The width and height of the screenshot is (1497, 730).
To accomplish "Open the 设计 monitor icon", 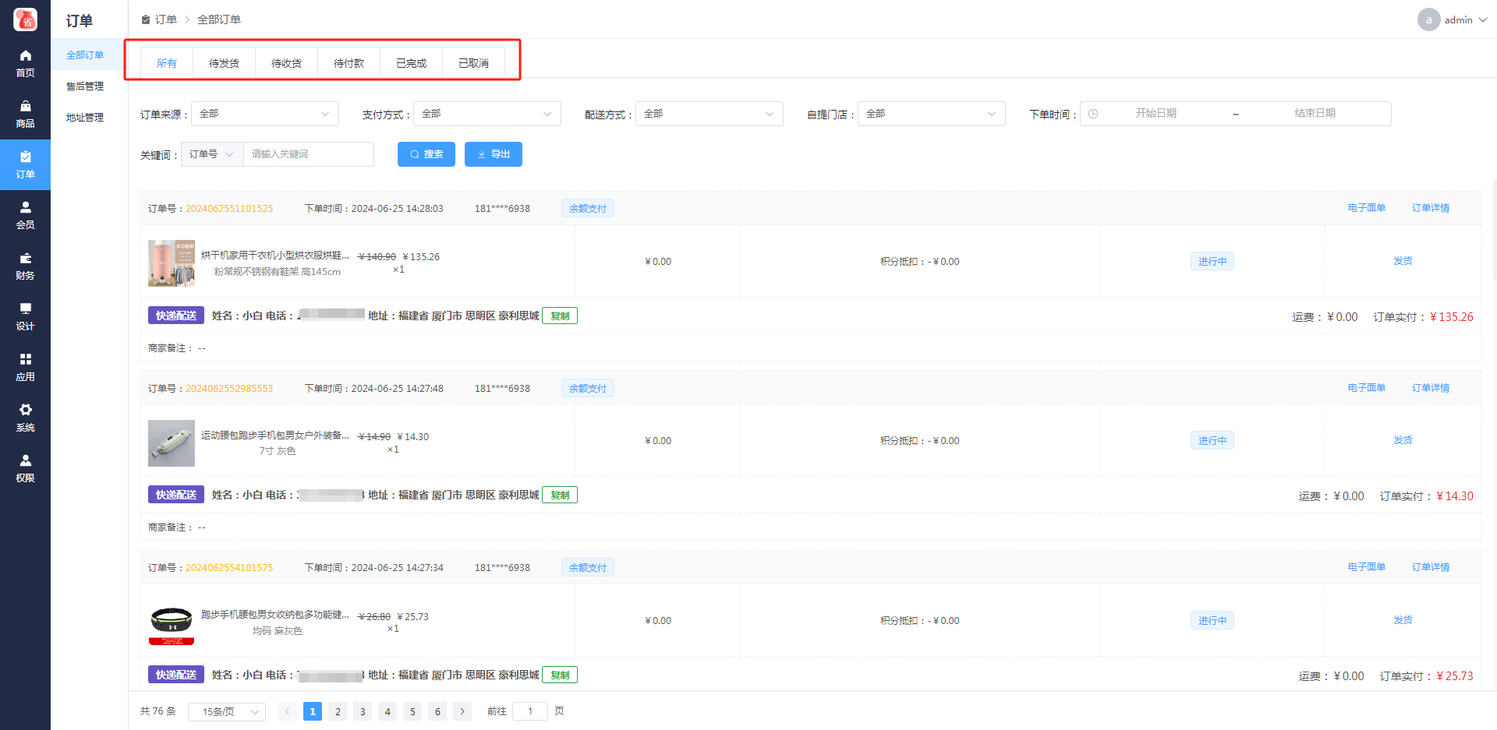I will click(25, 309).
